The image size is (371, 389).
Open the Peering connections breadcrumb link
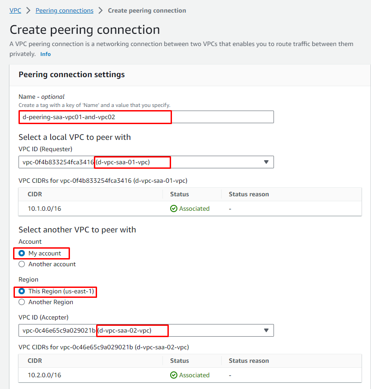[x=65, y=10]
